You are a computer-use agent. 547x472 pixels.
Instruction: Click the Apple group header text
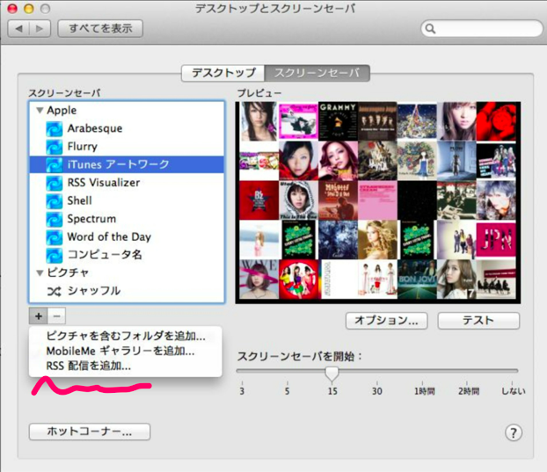pyautogui.click(x=62, y=111)
